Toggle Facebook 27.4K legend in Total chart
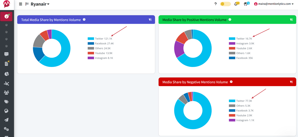298x137 pixels. tap(101, 43)
